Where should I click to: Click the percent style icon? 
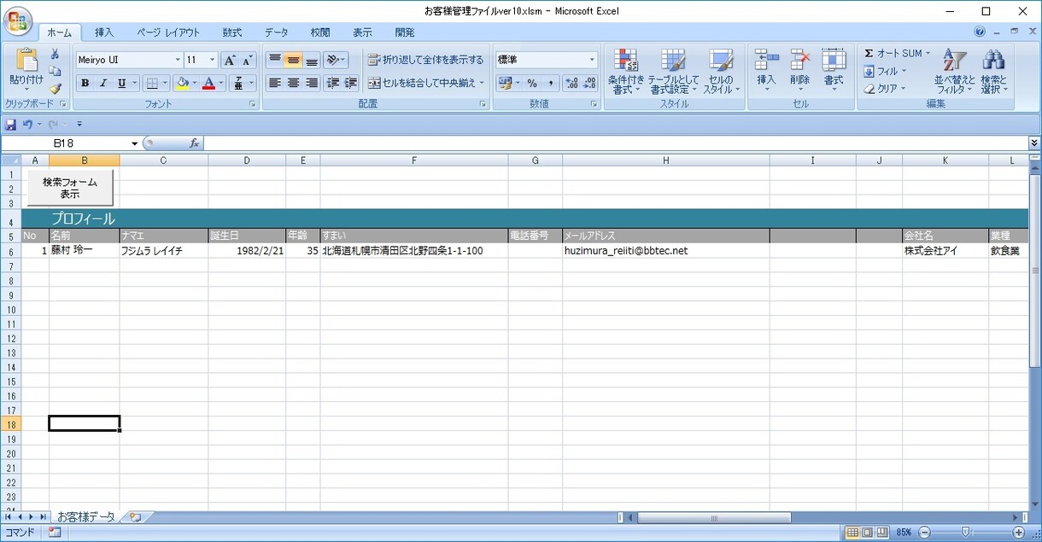(x=532, y=83)
